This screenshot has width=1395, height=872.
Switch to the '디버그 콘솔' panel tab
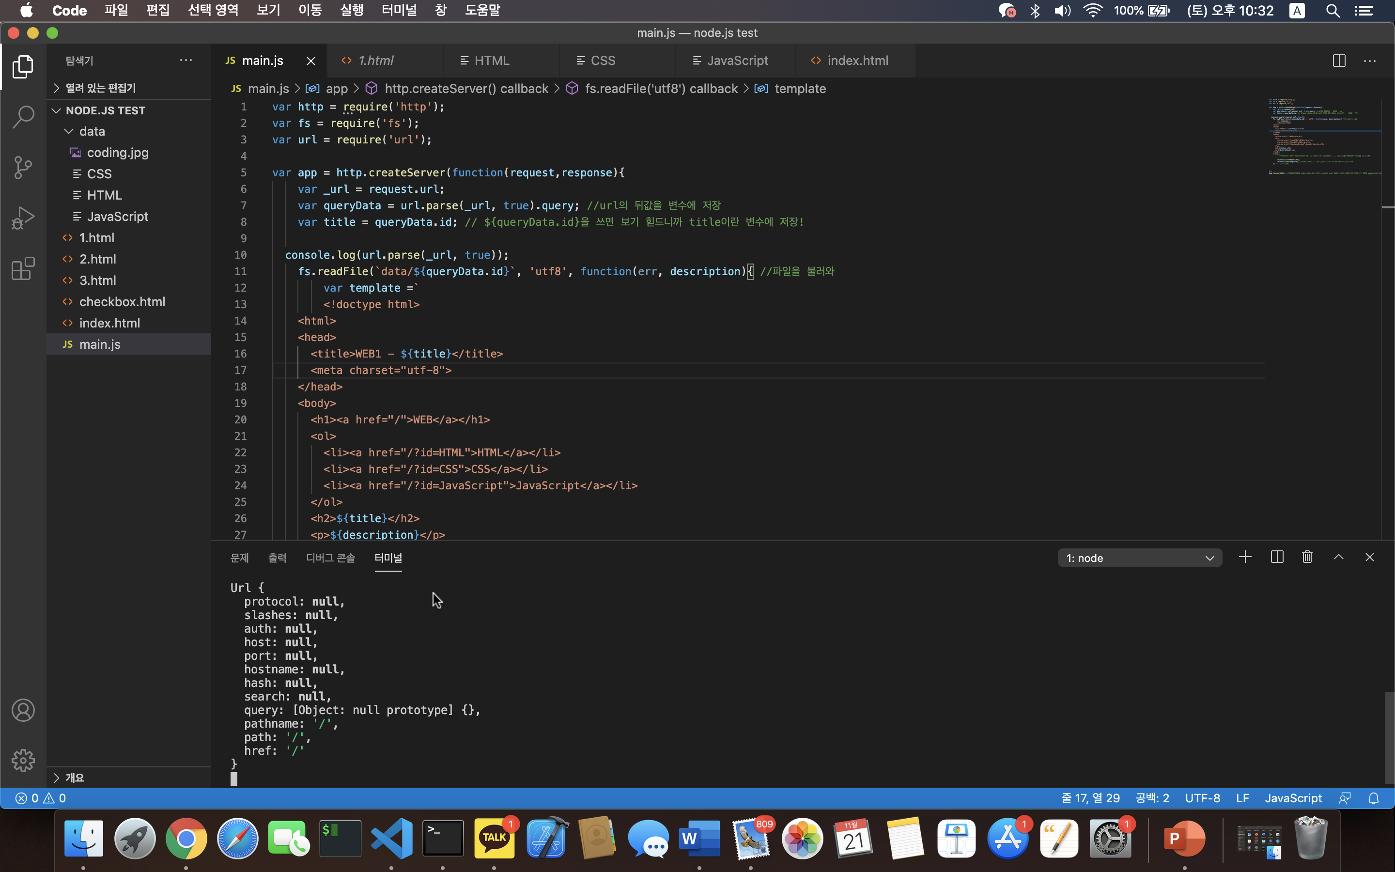click(x=330, y=558)
